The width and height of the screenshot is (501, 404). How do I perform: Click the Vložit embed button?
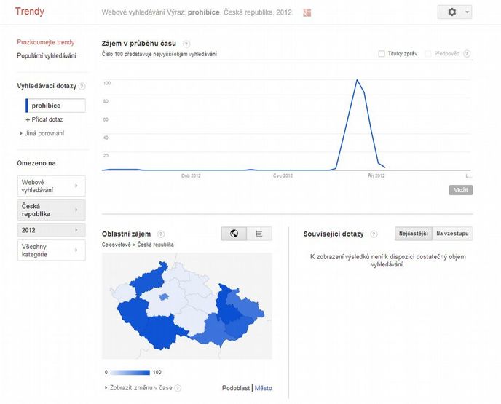coord(461,190)
